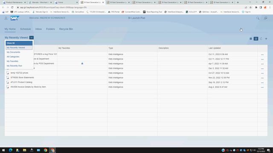
Task: Collapse the My Recently Viewed dropdown arrow
Action: [x=31, y=37]
